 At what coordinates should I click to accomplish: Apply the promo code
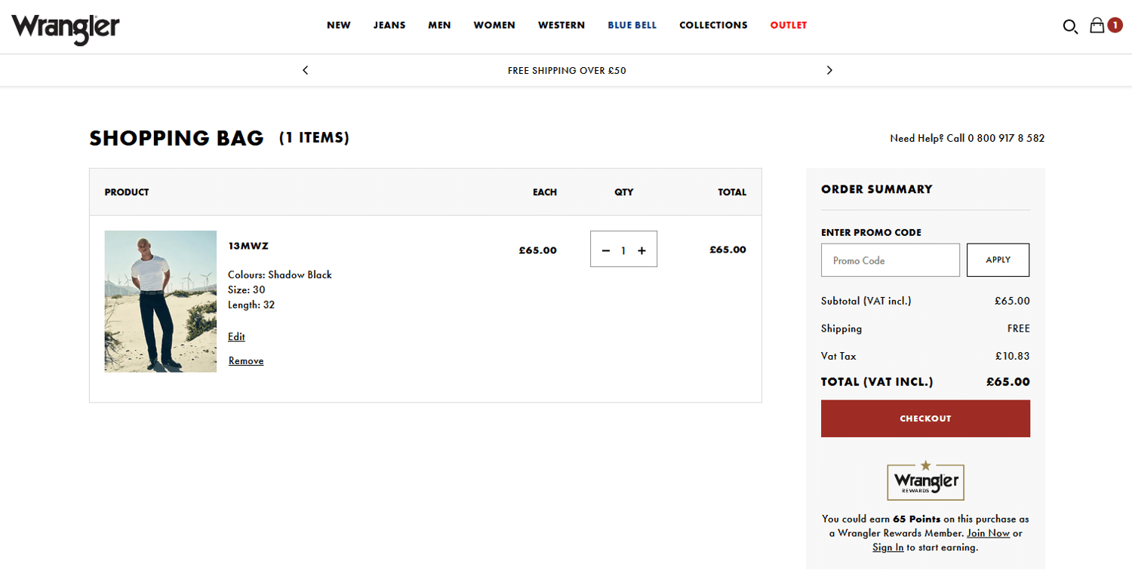998,260
